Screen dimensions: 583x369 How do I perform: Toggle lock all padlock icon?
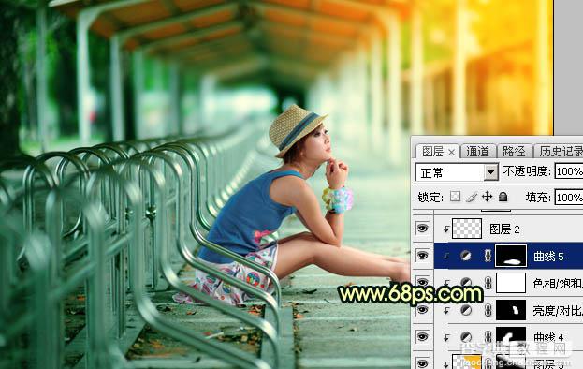coord(503,197)
